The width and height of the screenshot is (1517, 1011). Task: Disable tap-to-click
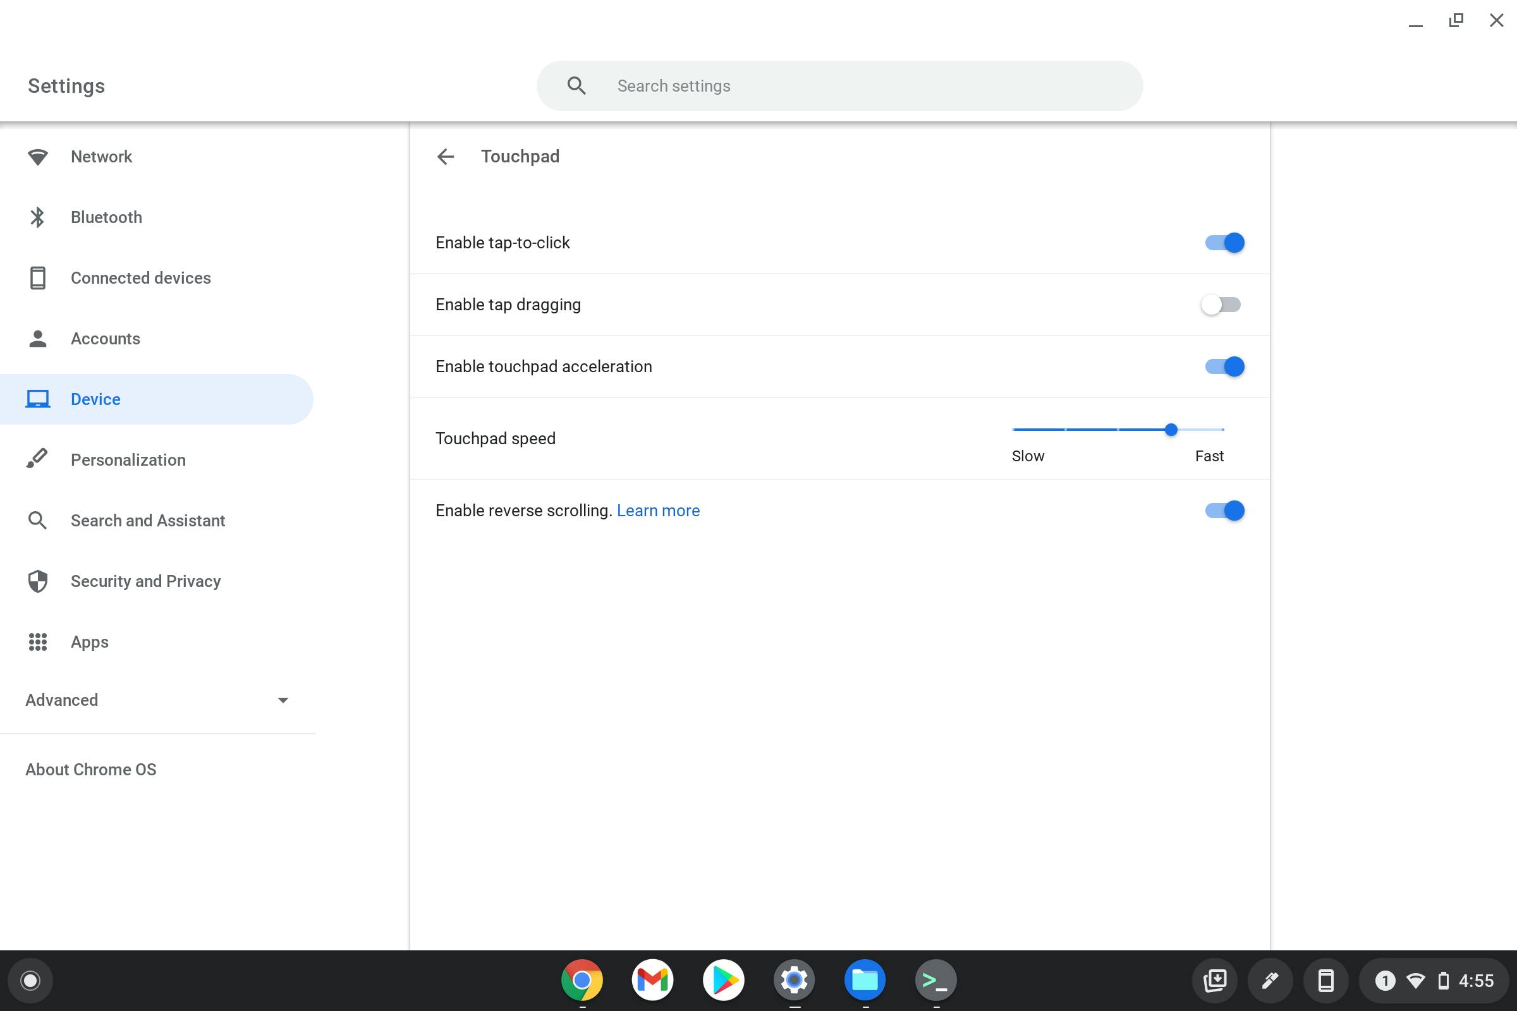(1223, 243)
